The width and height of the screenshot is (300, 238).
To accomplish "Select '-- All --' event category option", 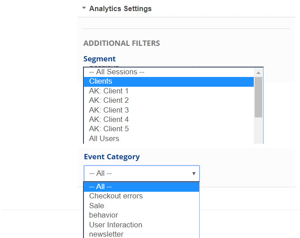I will click(x=100, y=187).
